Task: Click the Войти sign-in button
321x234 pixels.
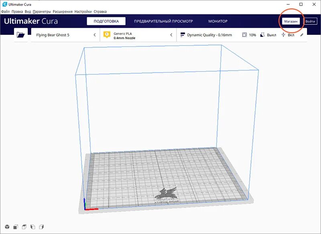Action: pos(310,21)
